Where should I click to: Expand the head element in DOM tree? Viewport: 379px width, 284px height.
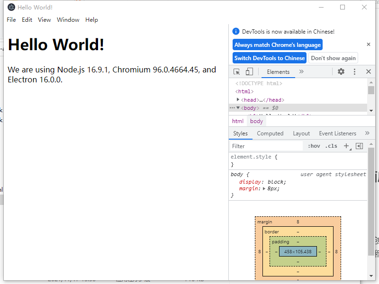(238, 99)
